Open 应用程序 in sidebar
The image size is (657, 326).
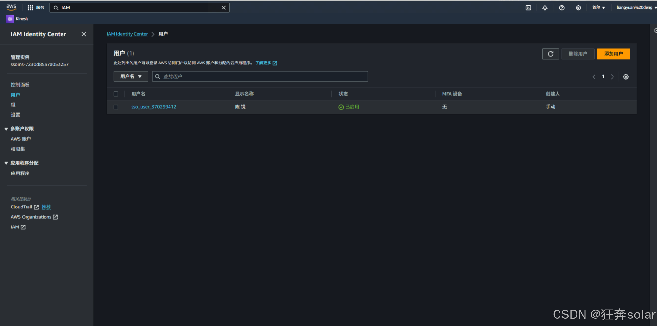[20, 173]
